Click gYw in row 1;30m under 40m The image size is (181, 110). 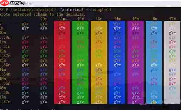(44, 37)
